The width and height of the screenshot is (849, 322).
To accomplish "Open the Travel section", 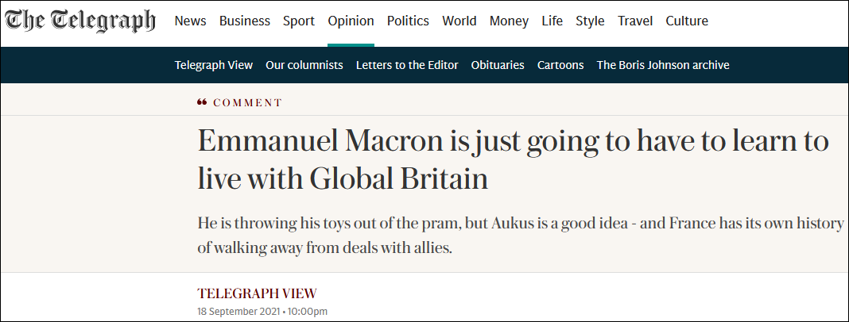I will pyautogui.click(x=635, y=21).
